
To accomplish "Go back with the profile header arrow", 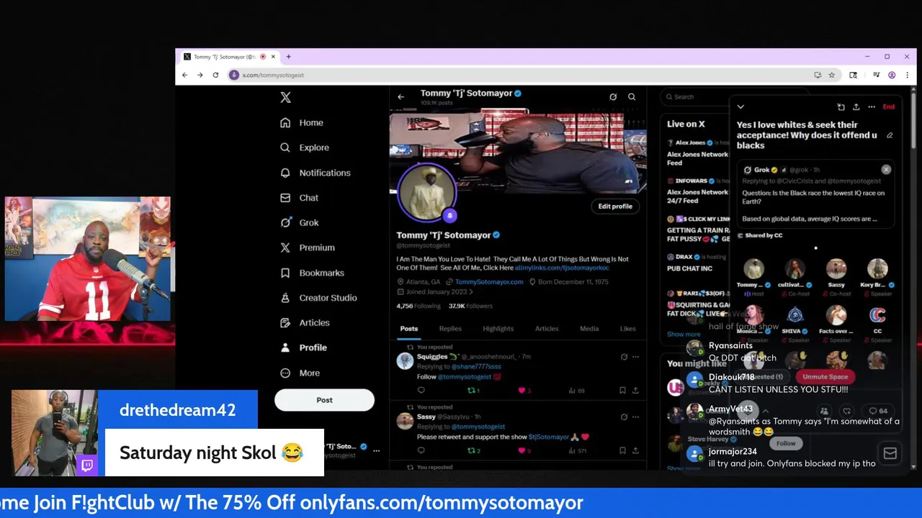I will coord(401,97).
